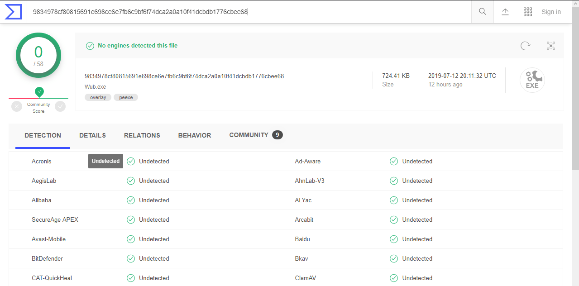The height and width of the screenshot is (286, 579).
Task: Open the DETECTION tab
Action: pyautogui.click(x=43, y=135)
